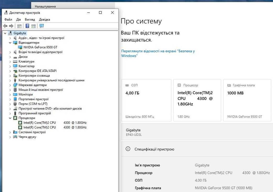The image size is (273, 192).
Task: Expand the Мережеві адаптери branch arrow
Action: click(x=10, y=85)
